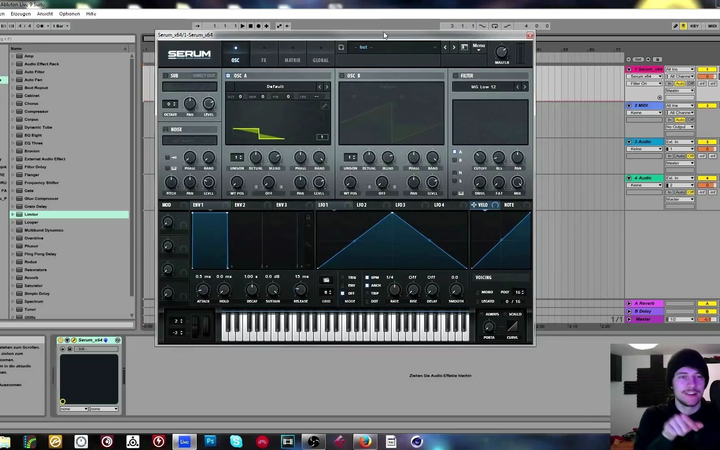Toggle SUB DIRECT OUT button
720x450 pixels.
coord(204,76)
